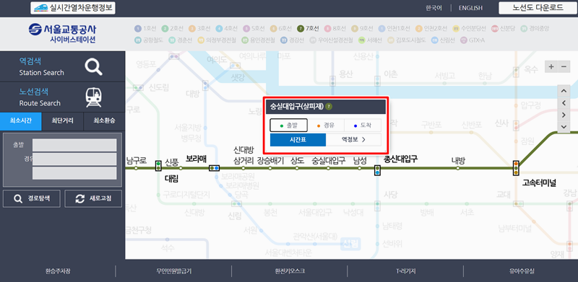Click the 노선도 다운로드 button
The width and height of the screenshot is (578, 282).
(538, 8)
